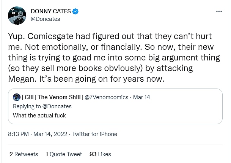
Task: View the 93 Likes list
Action: [100, 154]
